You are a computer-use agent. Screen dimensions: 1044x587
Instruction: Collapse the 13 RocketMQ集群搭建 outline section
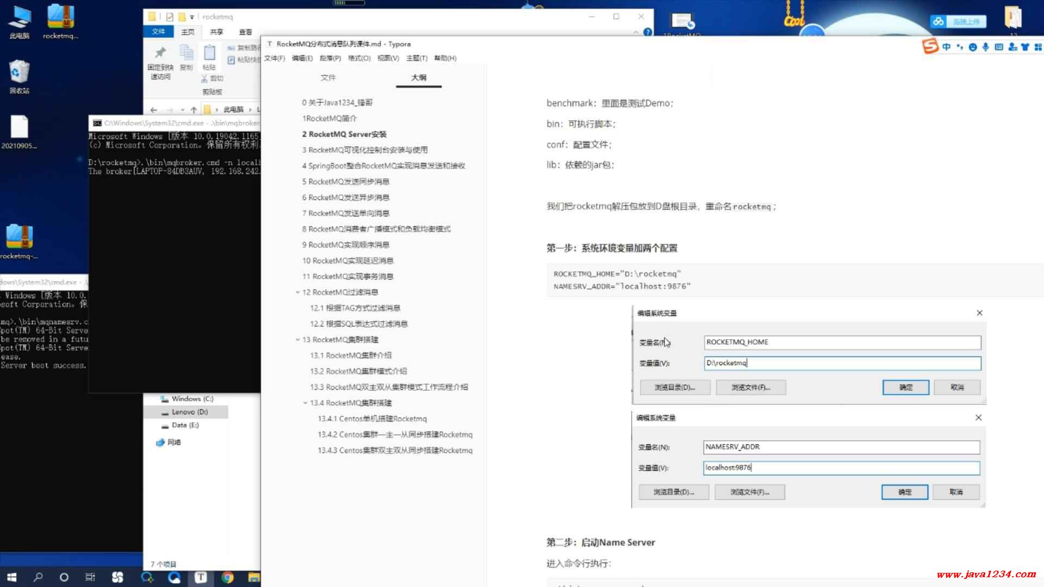(x=297, y=340)
